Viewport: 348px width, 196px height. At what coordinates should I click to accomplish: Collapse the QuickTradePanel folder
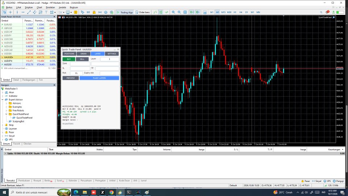7,114
